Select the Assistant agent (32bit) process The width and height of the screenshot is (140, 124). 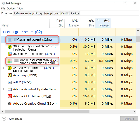pyautogui.click(x=68, y=40)
